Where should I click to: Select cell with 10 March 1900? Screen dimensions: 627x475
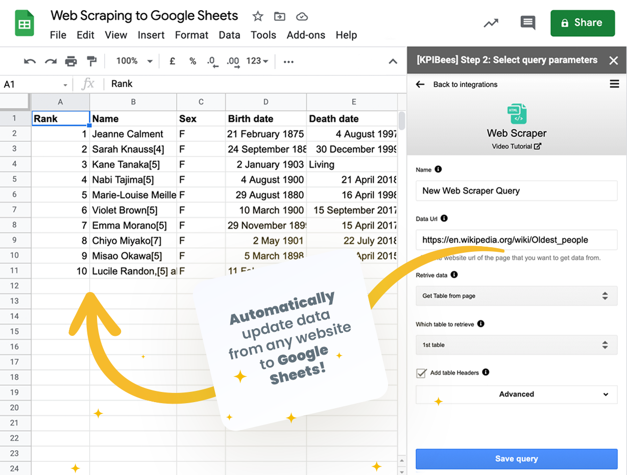(266, 210)
